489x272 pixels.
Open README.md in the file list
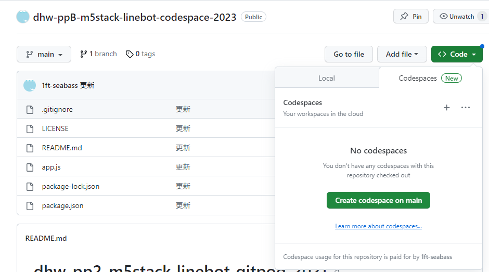[x=62, y=148]
